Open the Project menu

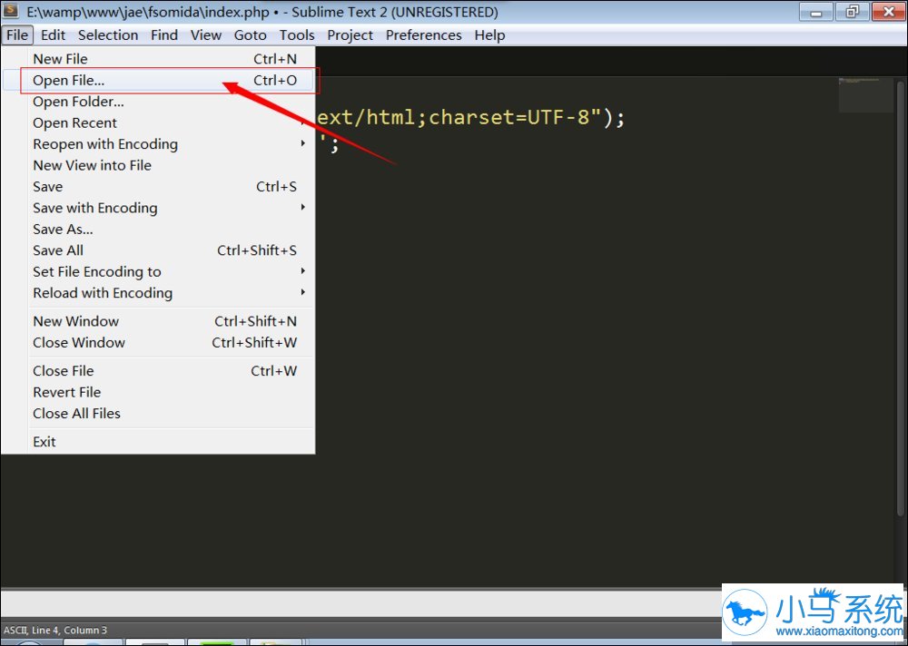tap(350, 35)
